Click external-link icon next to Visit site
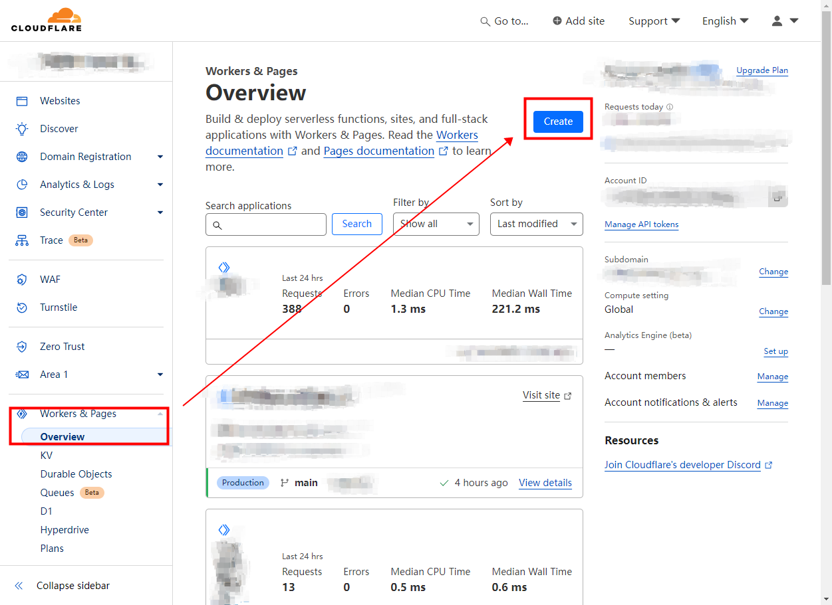This screenshot has width=832, height=605. (568, 396)
